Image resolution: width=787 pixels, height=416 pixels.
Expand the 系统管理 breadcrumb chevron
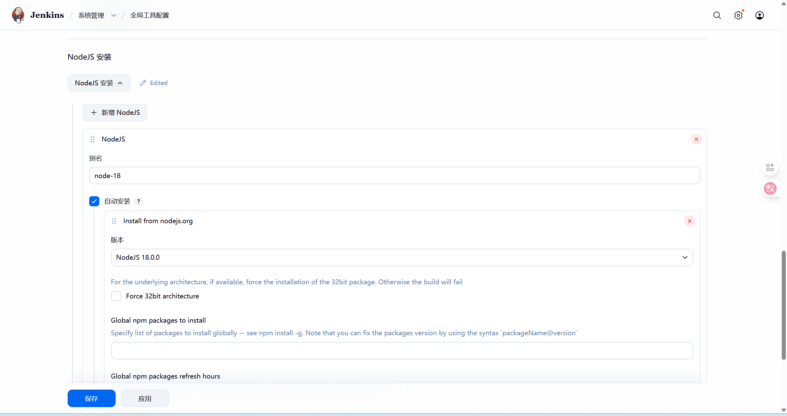click(114, 15)
